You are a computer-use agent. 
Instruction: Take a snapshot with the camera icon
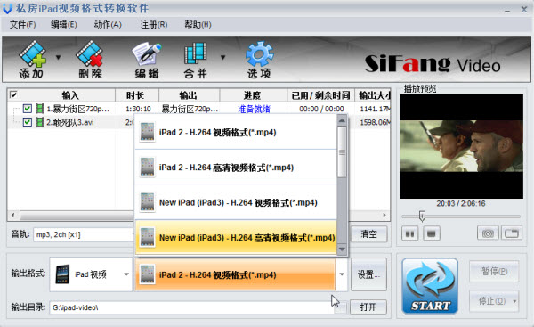coord(488,233)
